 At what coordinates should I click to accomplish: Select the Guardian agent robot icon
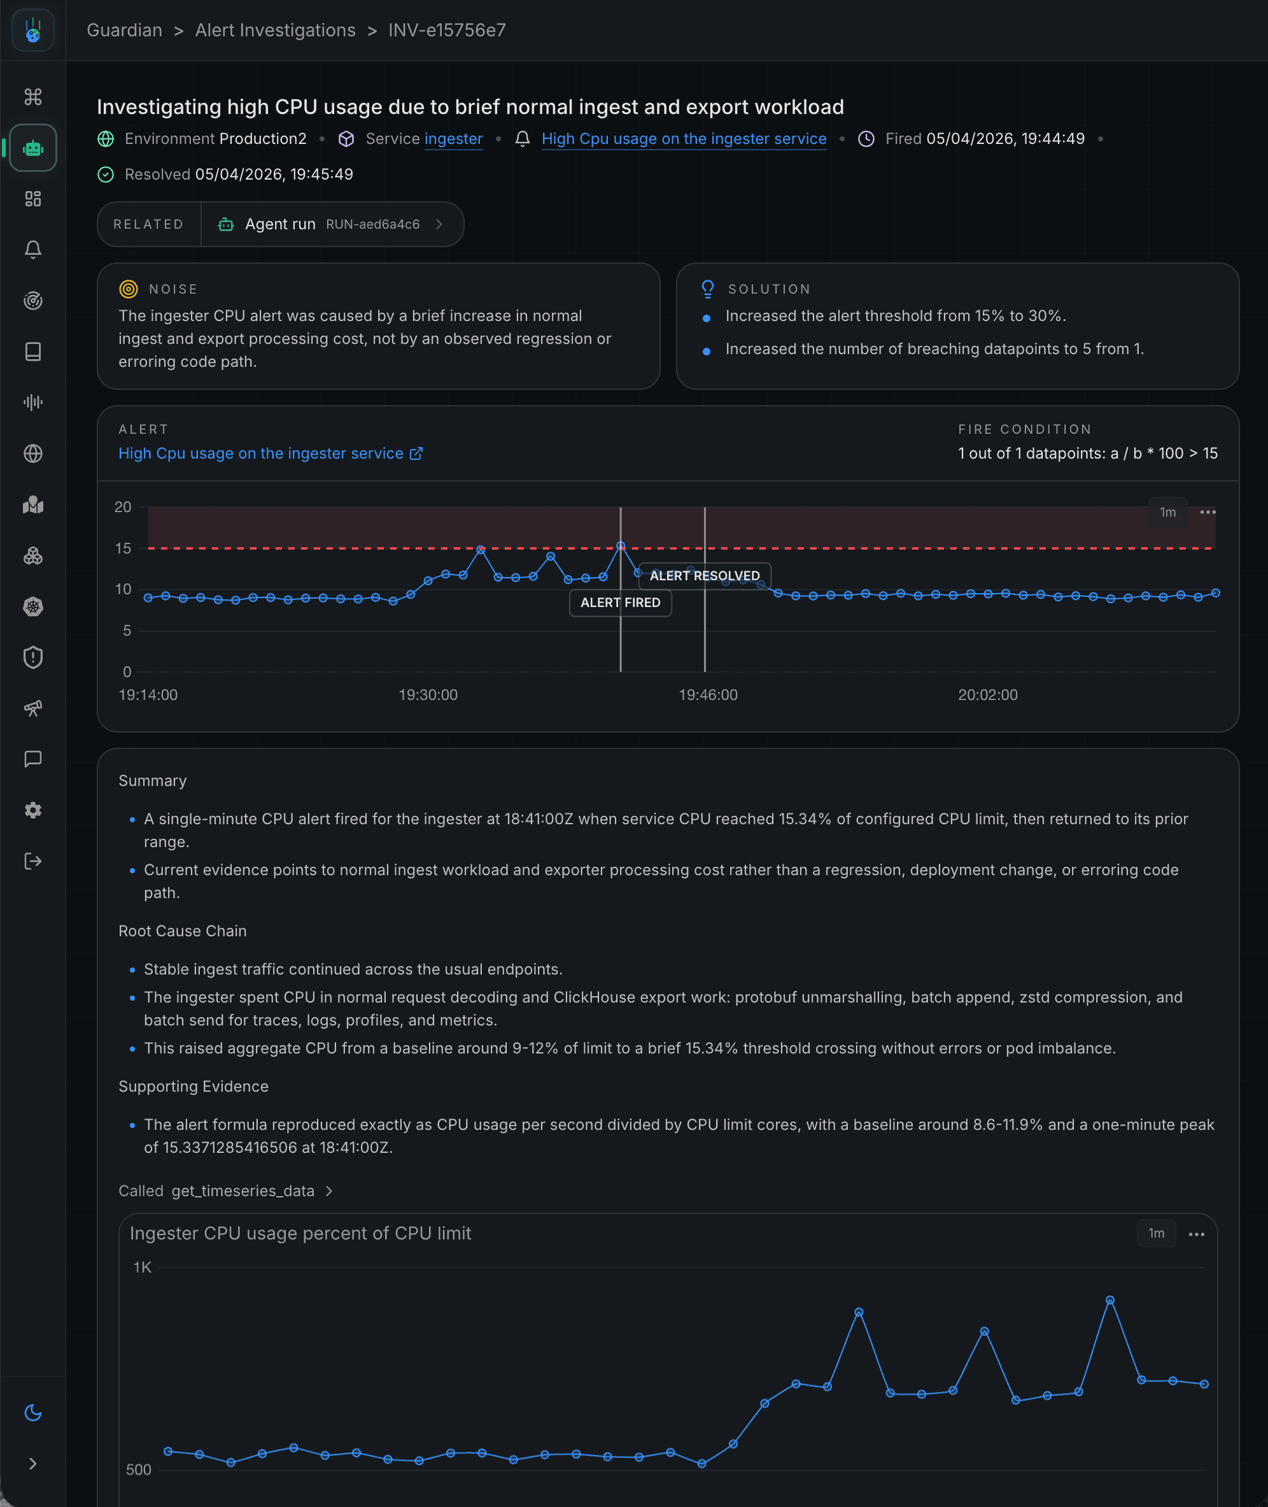(32, 148)
